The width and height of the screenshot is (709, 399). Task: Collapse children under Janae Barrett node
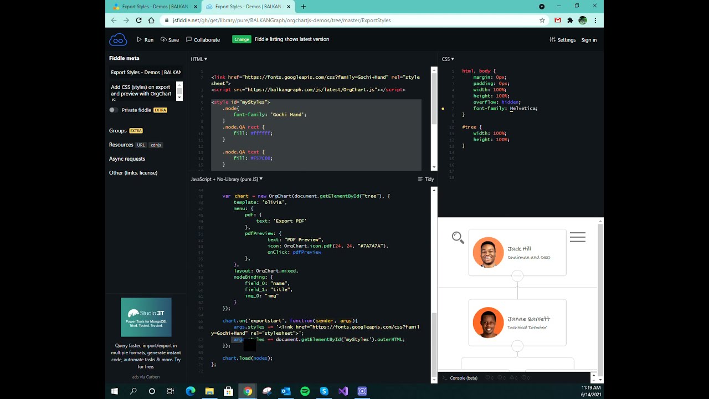(x=517, y=346)
